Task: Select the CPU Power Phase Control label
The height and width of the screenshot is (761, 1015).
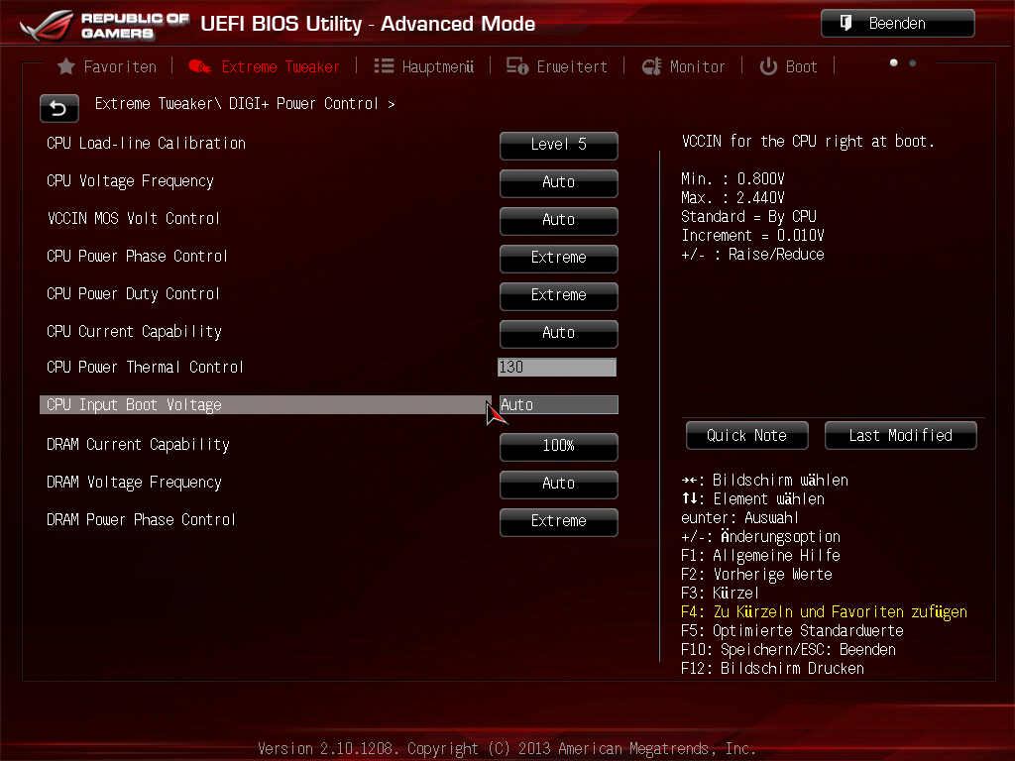Action: pos(137,257)
